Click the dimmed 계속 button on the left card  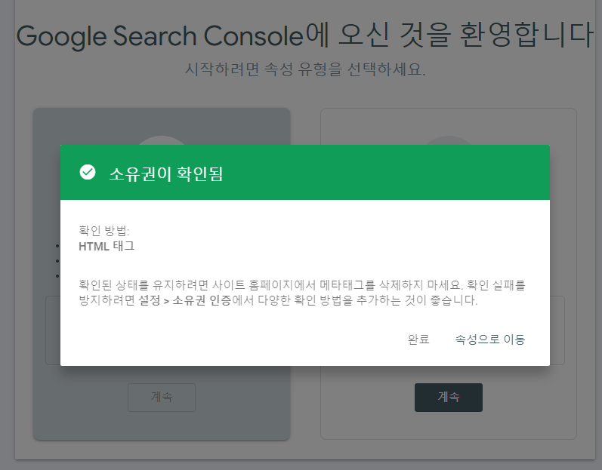[x=162, y=397]
